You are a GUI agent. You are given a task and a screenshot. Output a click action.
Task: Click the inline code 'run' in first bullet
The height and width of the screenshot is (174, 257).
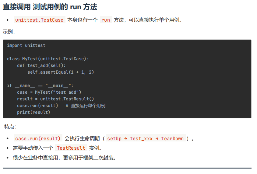pos(106,20)
